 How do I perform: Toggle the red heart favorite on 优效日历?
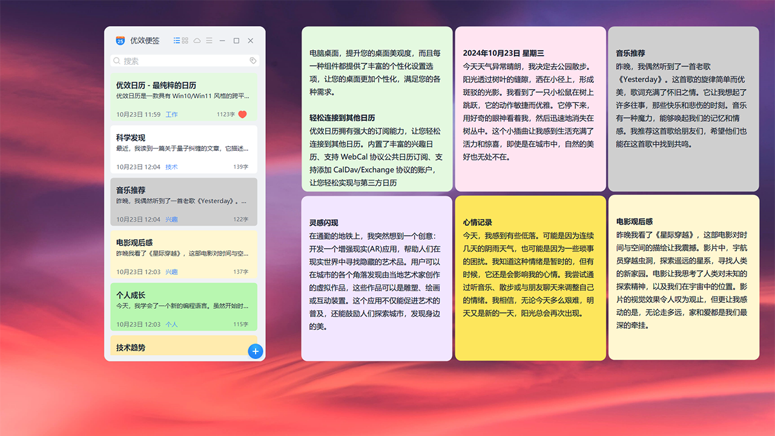tap(243, 114)
